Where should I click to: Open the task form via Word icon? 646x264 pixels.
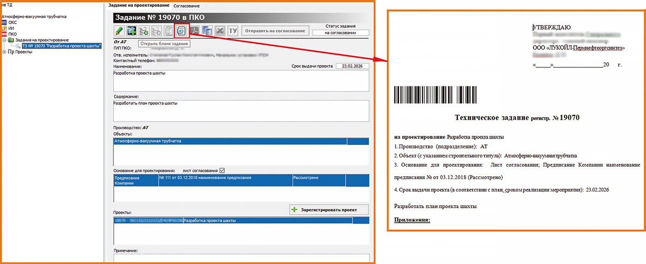pyautogui.click(x=182, y=31)
